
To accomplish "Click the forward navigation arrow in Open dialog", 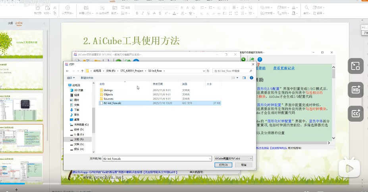I will (x=73, y=71).
